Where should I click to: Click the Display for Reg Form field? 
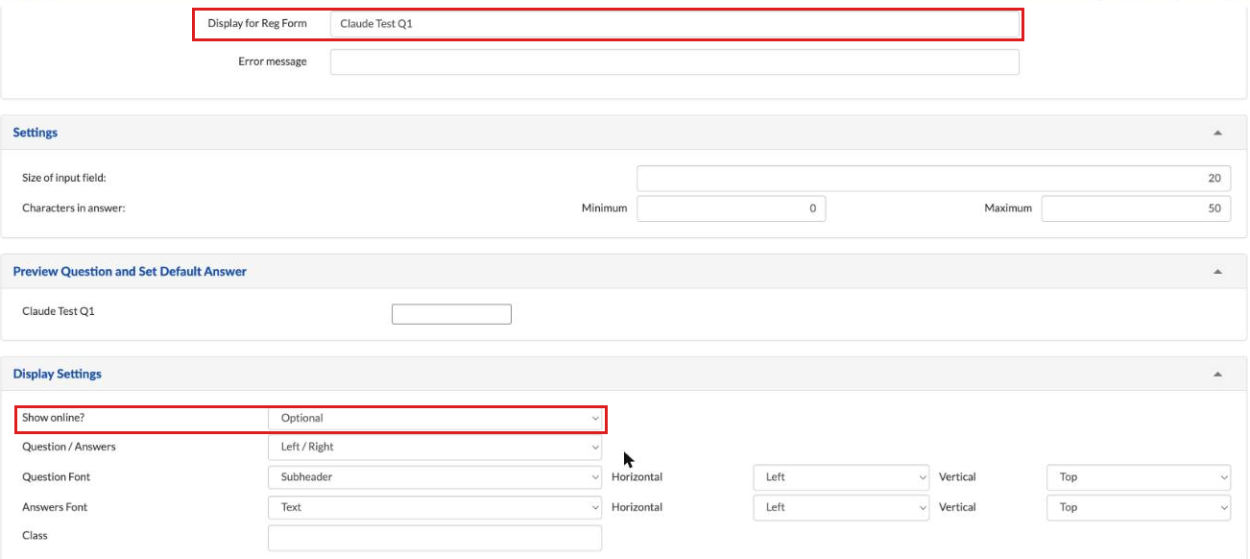click(675, 24)
